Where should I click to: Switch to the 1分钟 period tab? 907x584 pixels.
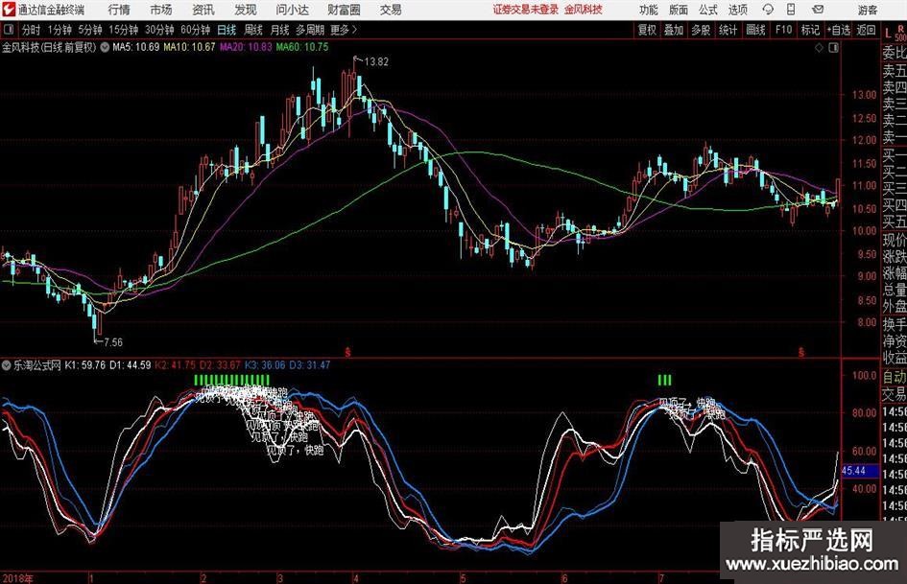coord(60,30)
